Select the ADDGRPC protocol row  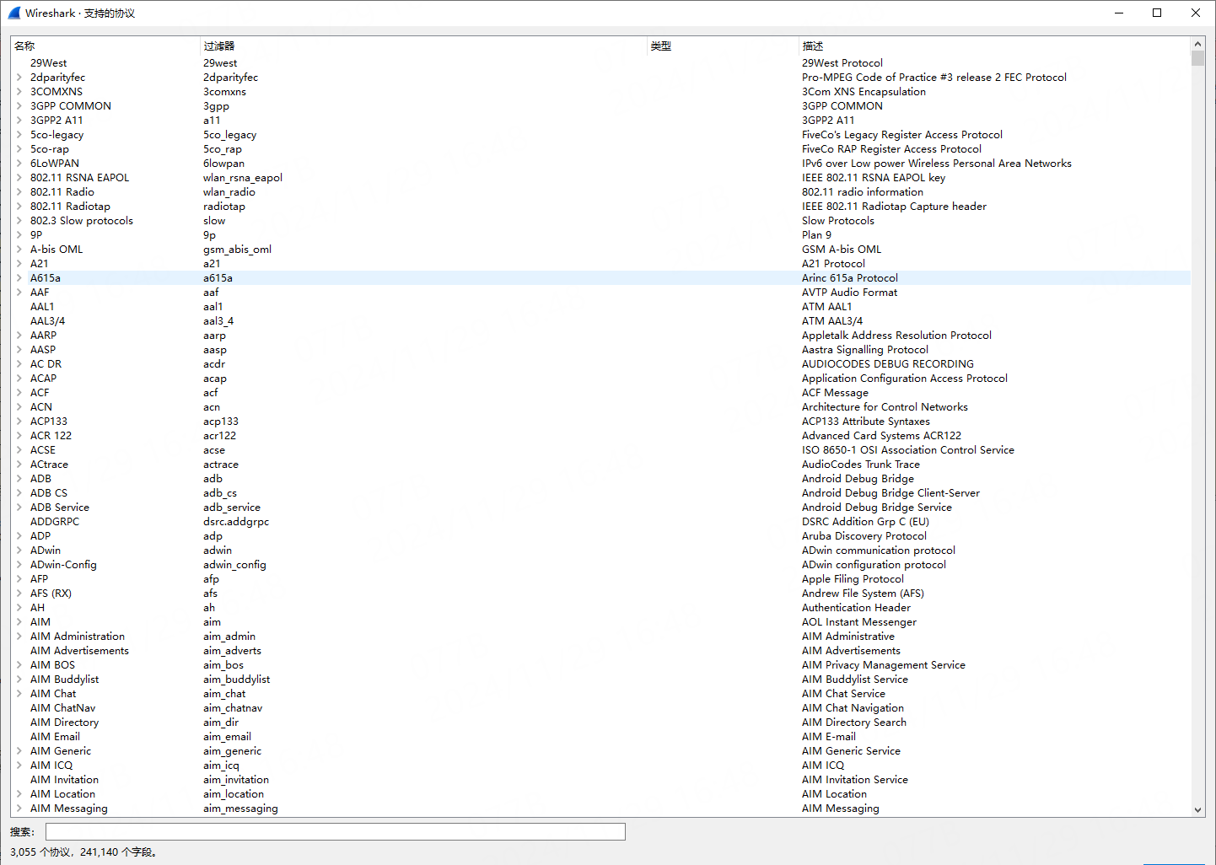click(x=600, y=522)
